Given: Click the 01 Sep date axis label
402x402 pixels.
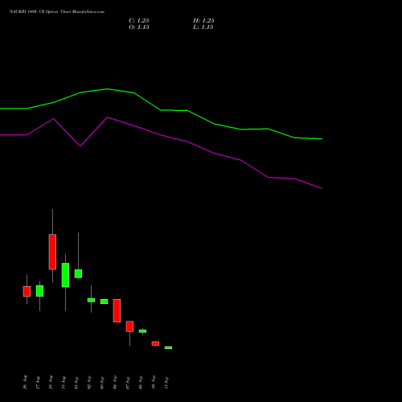Looking at the screenshot, I should (x=76, y=383).
